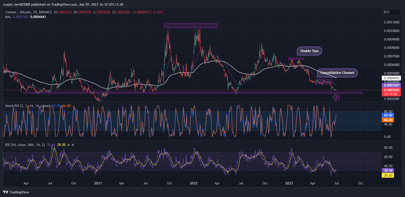Image resolution: width=405 pixels, height=197 pixels.
Task: Click the white MA value 0.0004443 in legend
Action: click(38, 17)
